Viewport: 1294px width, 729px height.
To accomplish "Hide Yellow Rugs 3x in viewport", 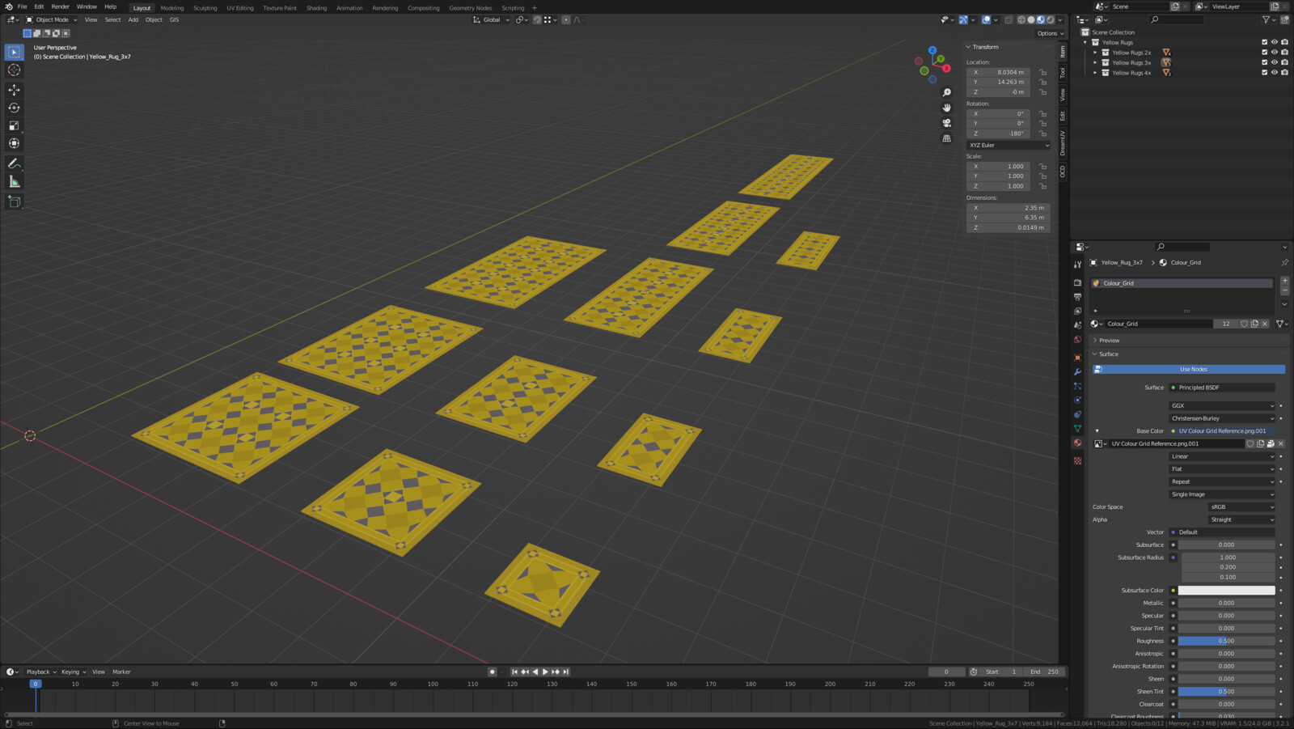I will (1275, 62).
